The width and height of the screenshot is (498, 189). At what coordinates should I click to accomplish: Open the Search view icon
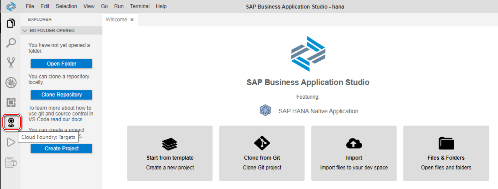click(x=11, y=43)
